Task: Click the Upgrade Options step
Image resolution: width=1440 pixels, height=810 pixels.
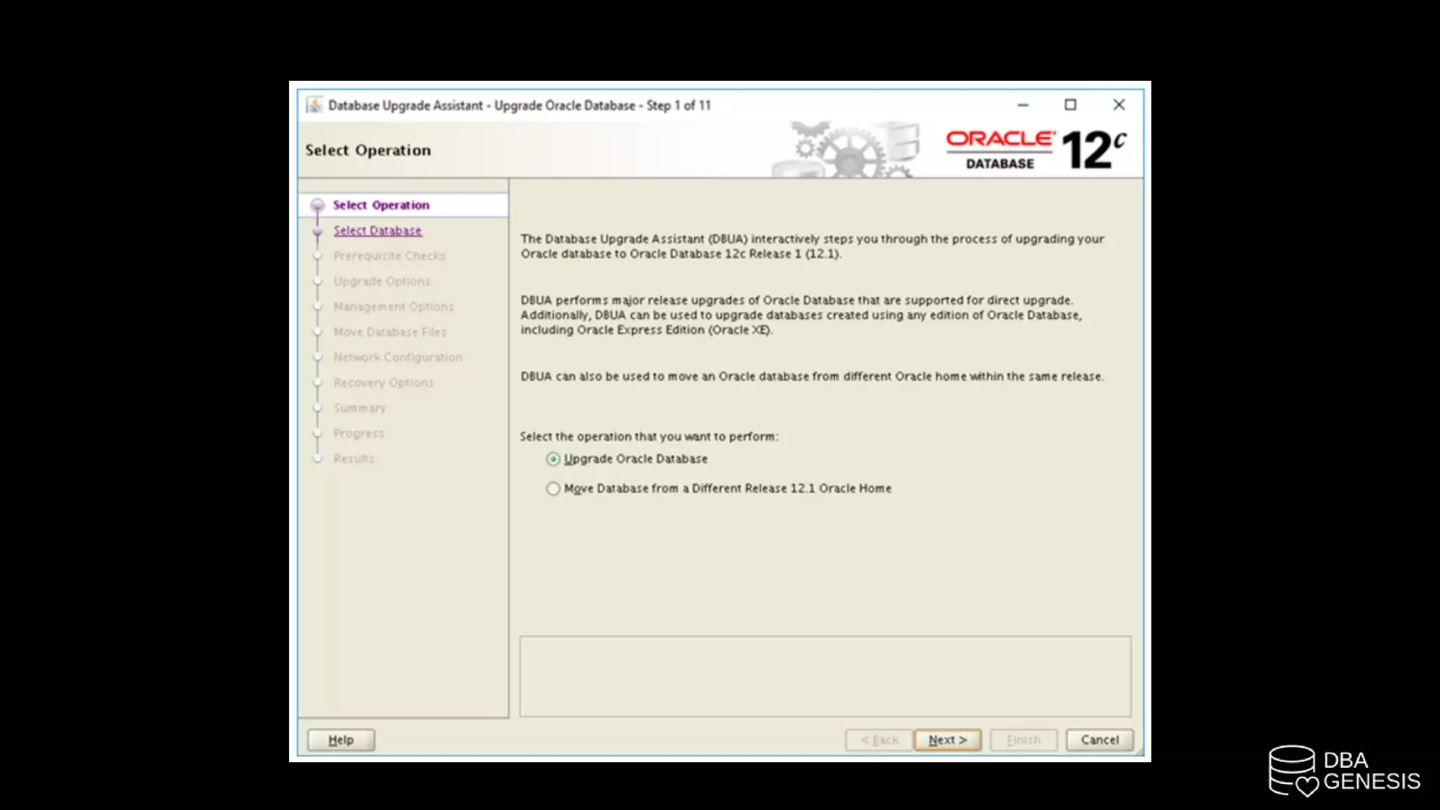Action: tap(382, 281)
